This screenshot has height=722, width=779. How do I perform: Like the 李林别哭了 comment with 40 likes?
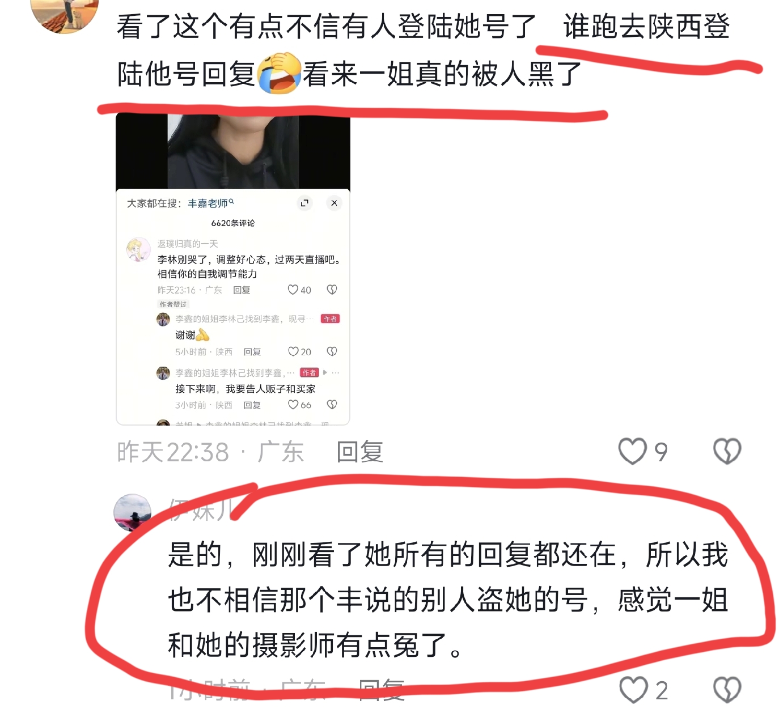tap(293, 290)
